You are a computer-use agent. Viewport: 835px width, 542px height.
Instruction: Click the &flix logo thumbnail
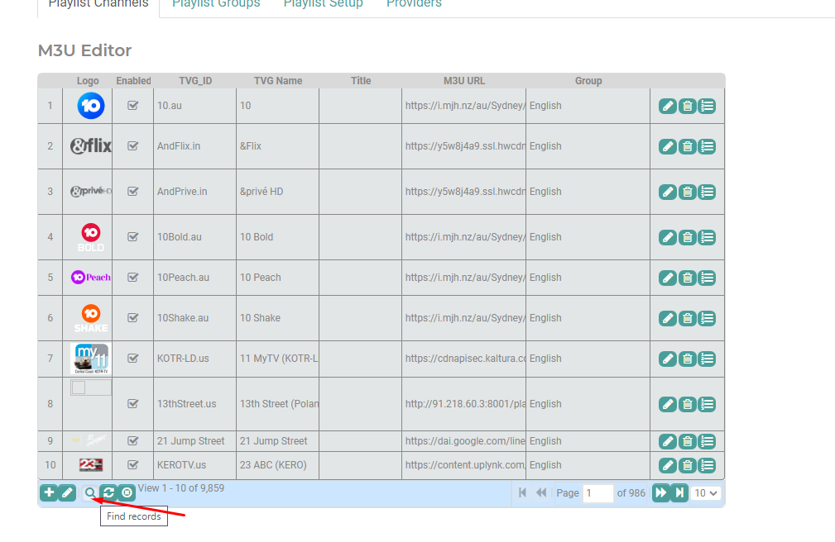(90, 145)
